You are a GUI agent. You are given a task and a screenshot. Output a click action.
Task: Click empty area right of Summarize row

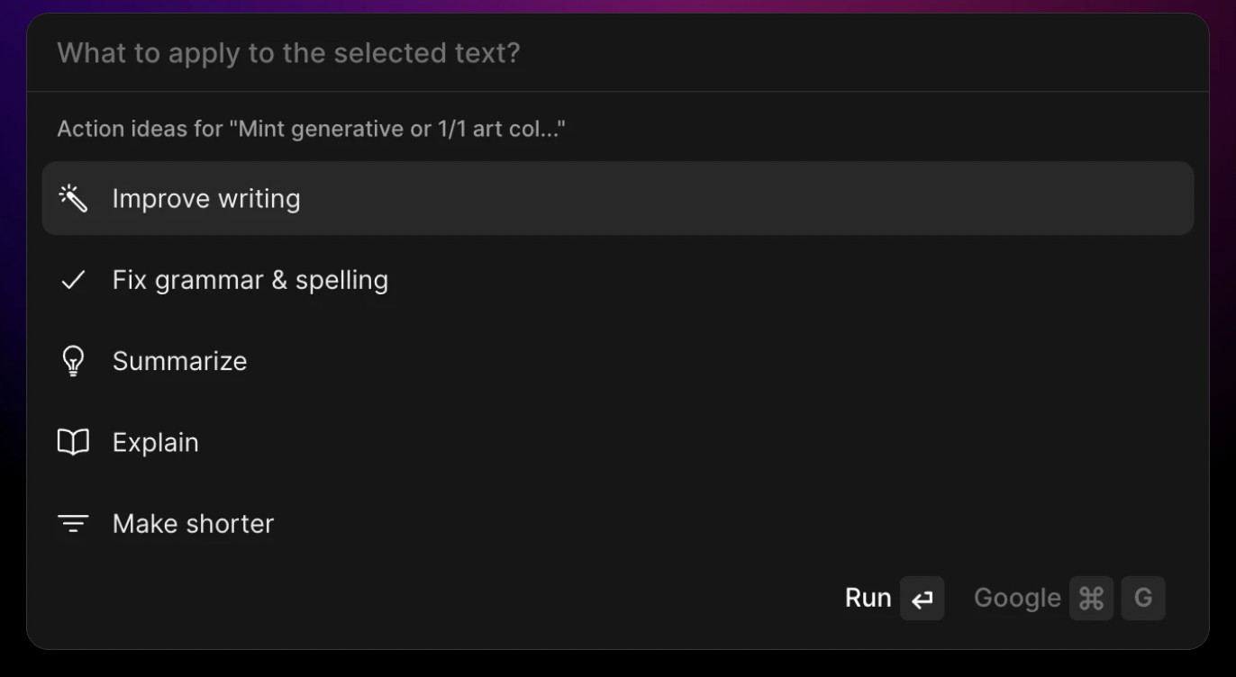721,361
